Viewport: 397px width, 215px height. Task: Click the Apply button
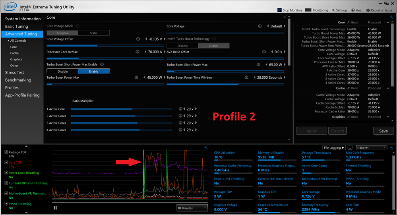click(312, 131)
